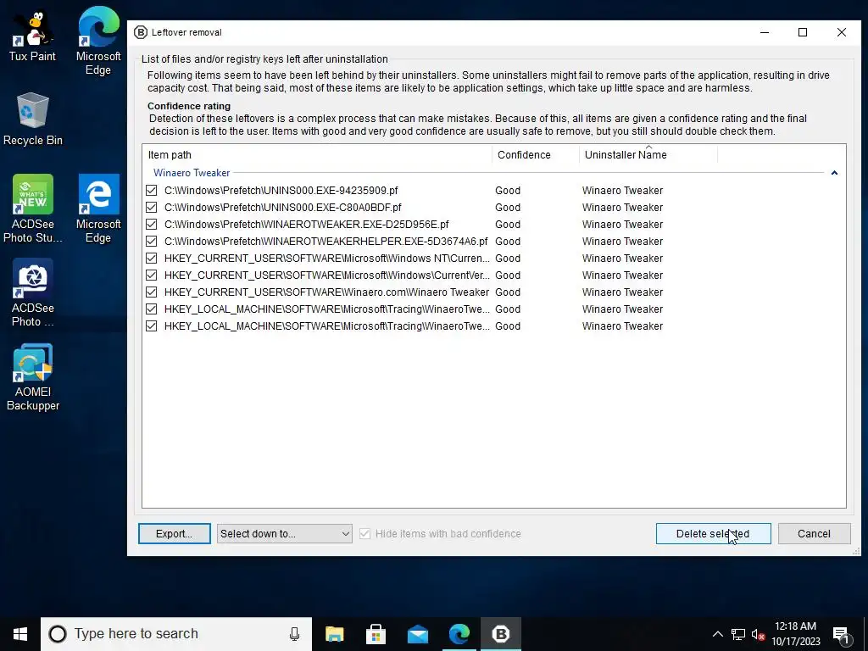Open Microsoft Store from the taskbar
868x651 pixels.
(x=376, y=634)
